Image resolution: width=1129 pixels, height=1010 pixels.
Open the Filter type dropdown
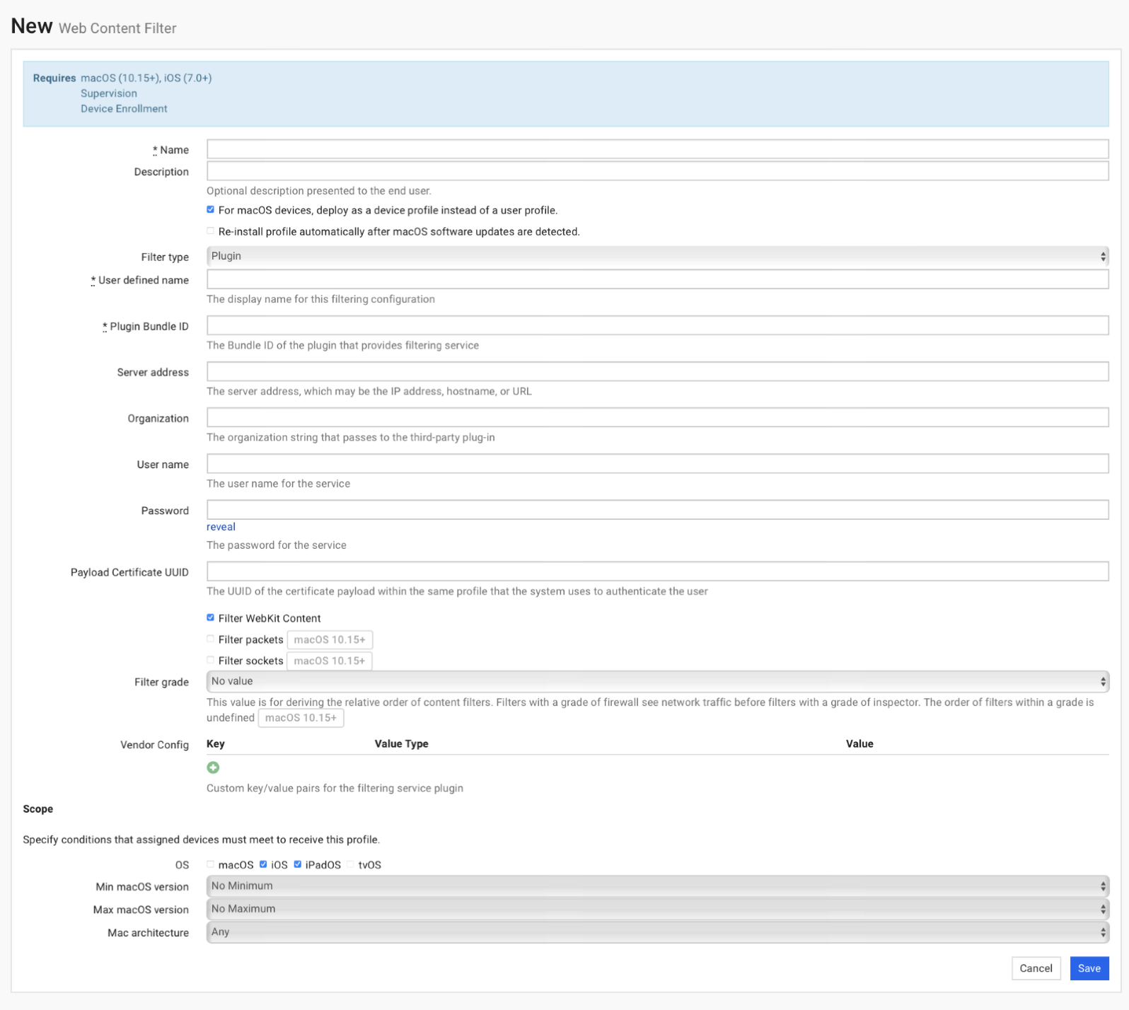click(x=657, y=256)
